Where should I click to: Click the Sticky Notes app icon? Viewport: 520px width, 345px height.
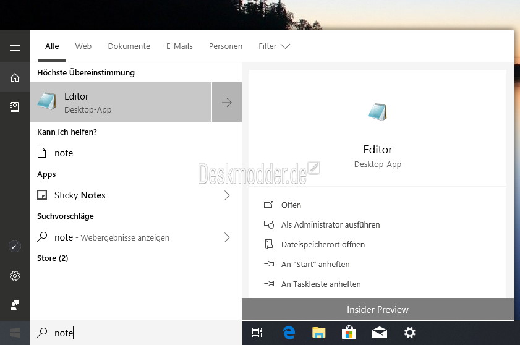pos(42,195)
